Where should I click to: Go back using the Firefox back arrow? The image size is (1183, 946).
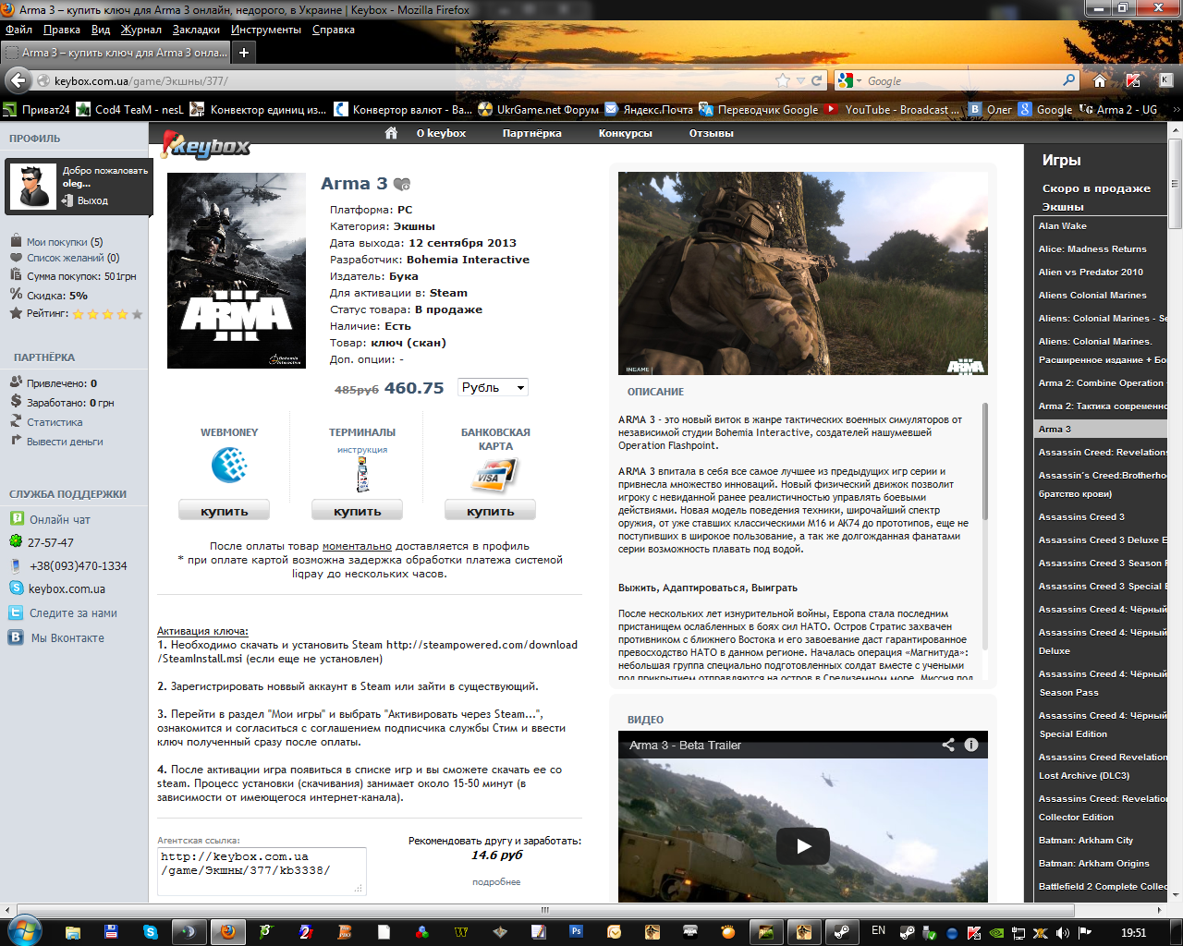(17, 80)
